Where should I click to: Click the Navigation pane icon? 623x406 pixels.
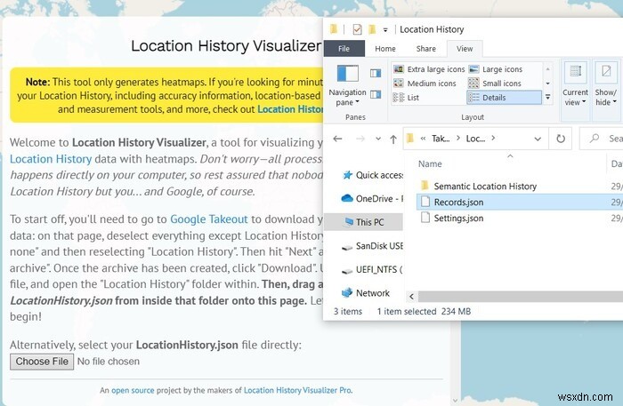pos(348,74)
